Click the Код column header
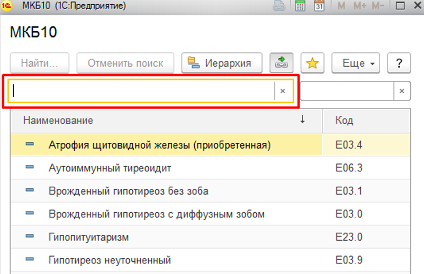The image size is (424, 274). pyautogui.click(x=365, y=121)
